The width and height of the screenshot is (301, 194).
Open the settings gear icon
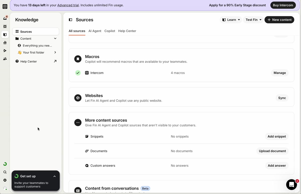(5, 180)
